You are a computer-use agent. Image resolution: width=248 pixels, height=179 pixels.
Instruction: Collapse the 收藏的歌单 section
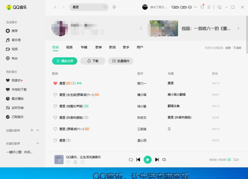pyautogui.click(x=38, y=143)
